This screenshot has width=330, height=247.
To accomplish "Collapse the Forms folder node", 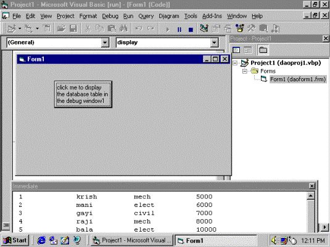I will (244, 71).
